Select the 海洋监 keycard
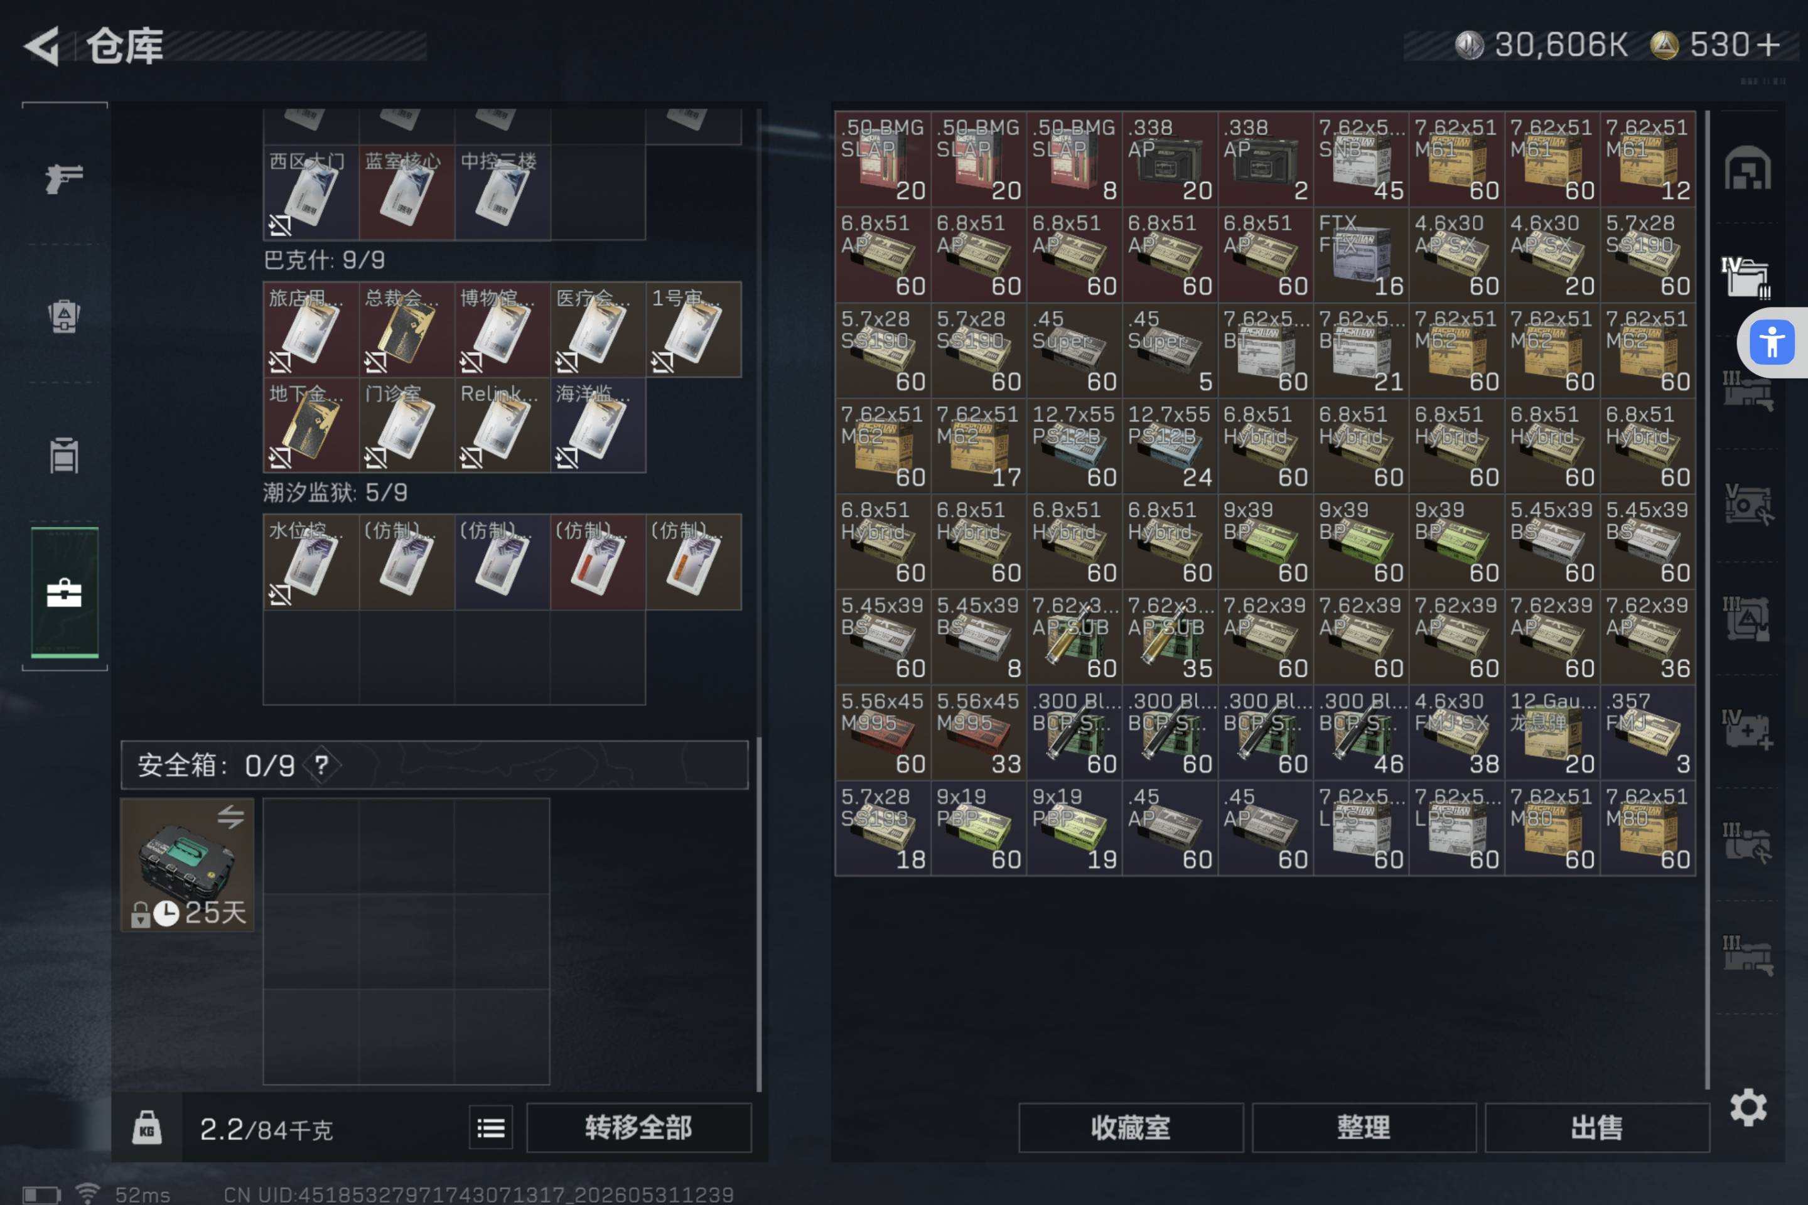The image size is (1808, 1205). pyautogui.click(x=598, y=425)
